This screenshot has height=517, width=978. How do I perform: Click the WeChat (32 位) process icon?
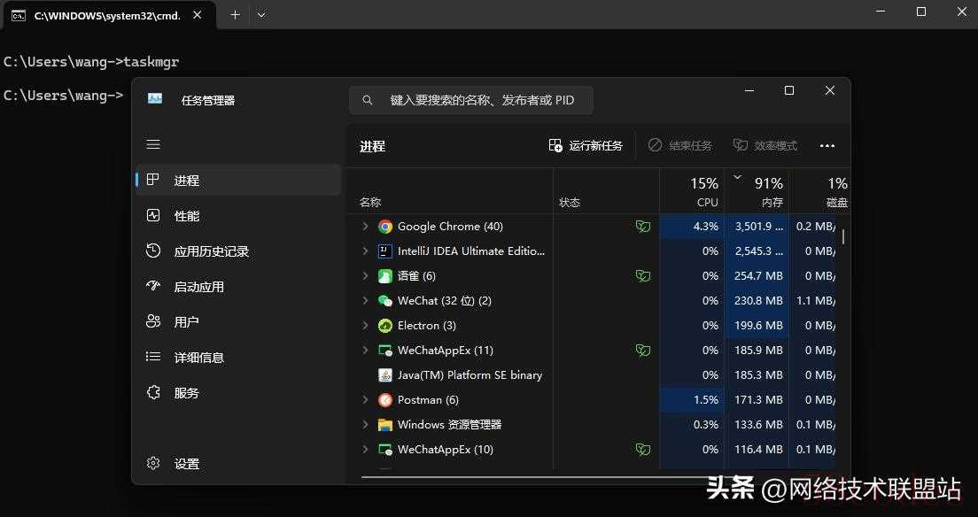point(385,301)
